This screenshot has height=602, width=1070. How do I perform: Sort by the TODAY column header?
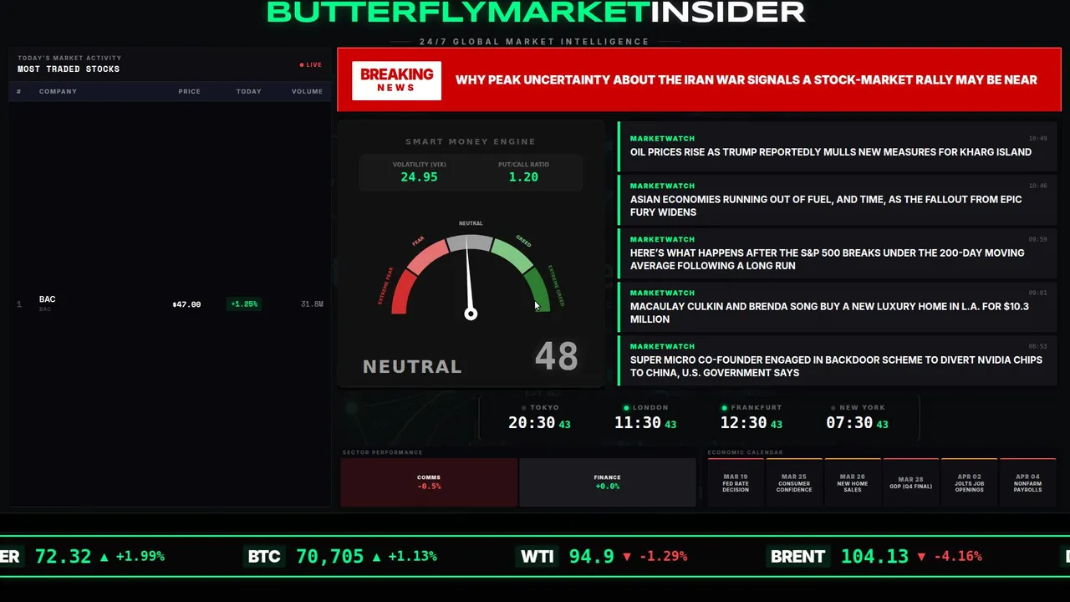pyautogui.click(x=248, y=91)
